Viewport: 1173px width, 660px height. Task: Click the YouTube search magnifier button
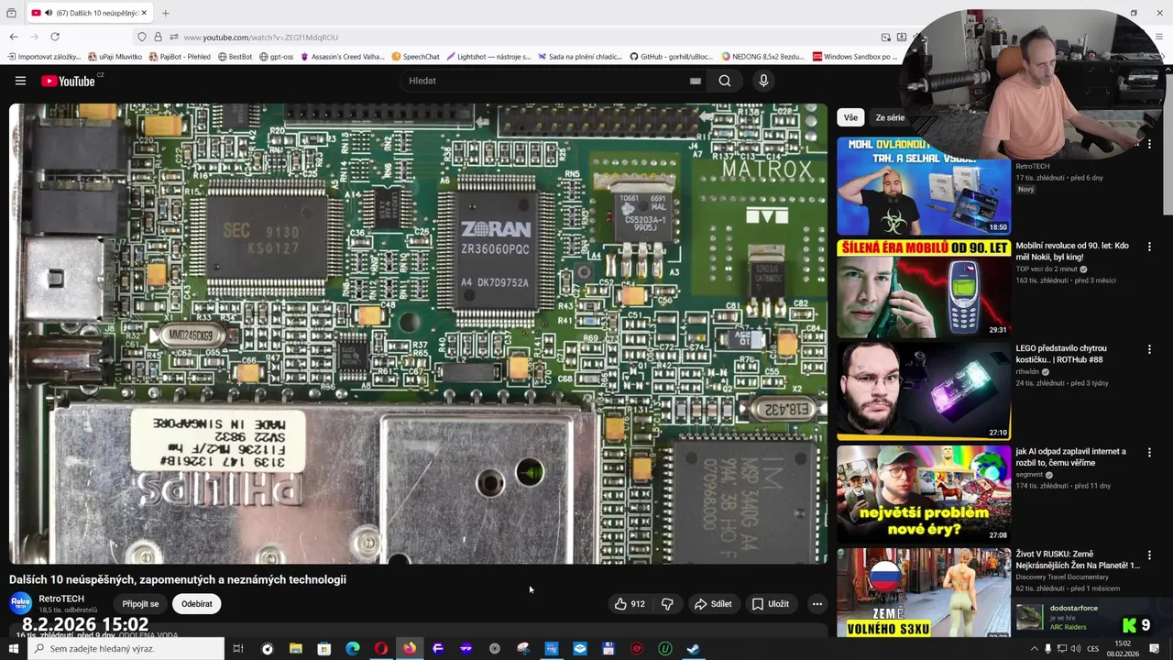click(724, 81)
